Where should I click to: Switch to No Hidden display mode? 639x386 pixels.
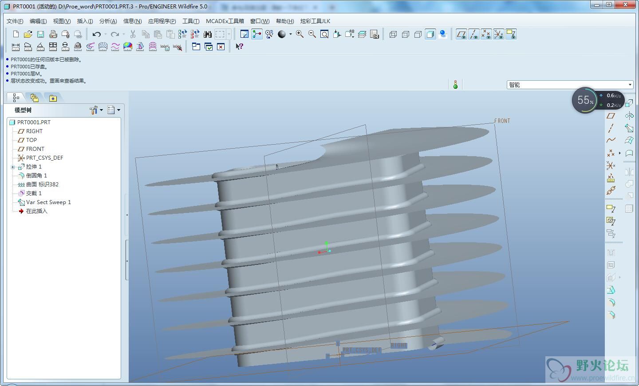[x=418, y=34]
